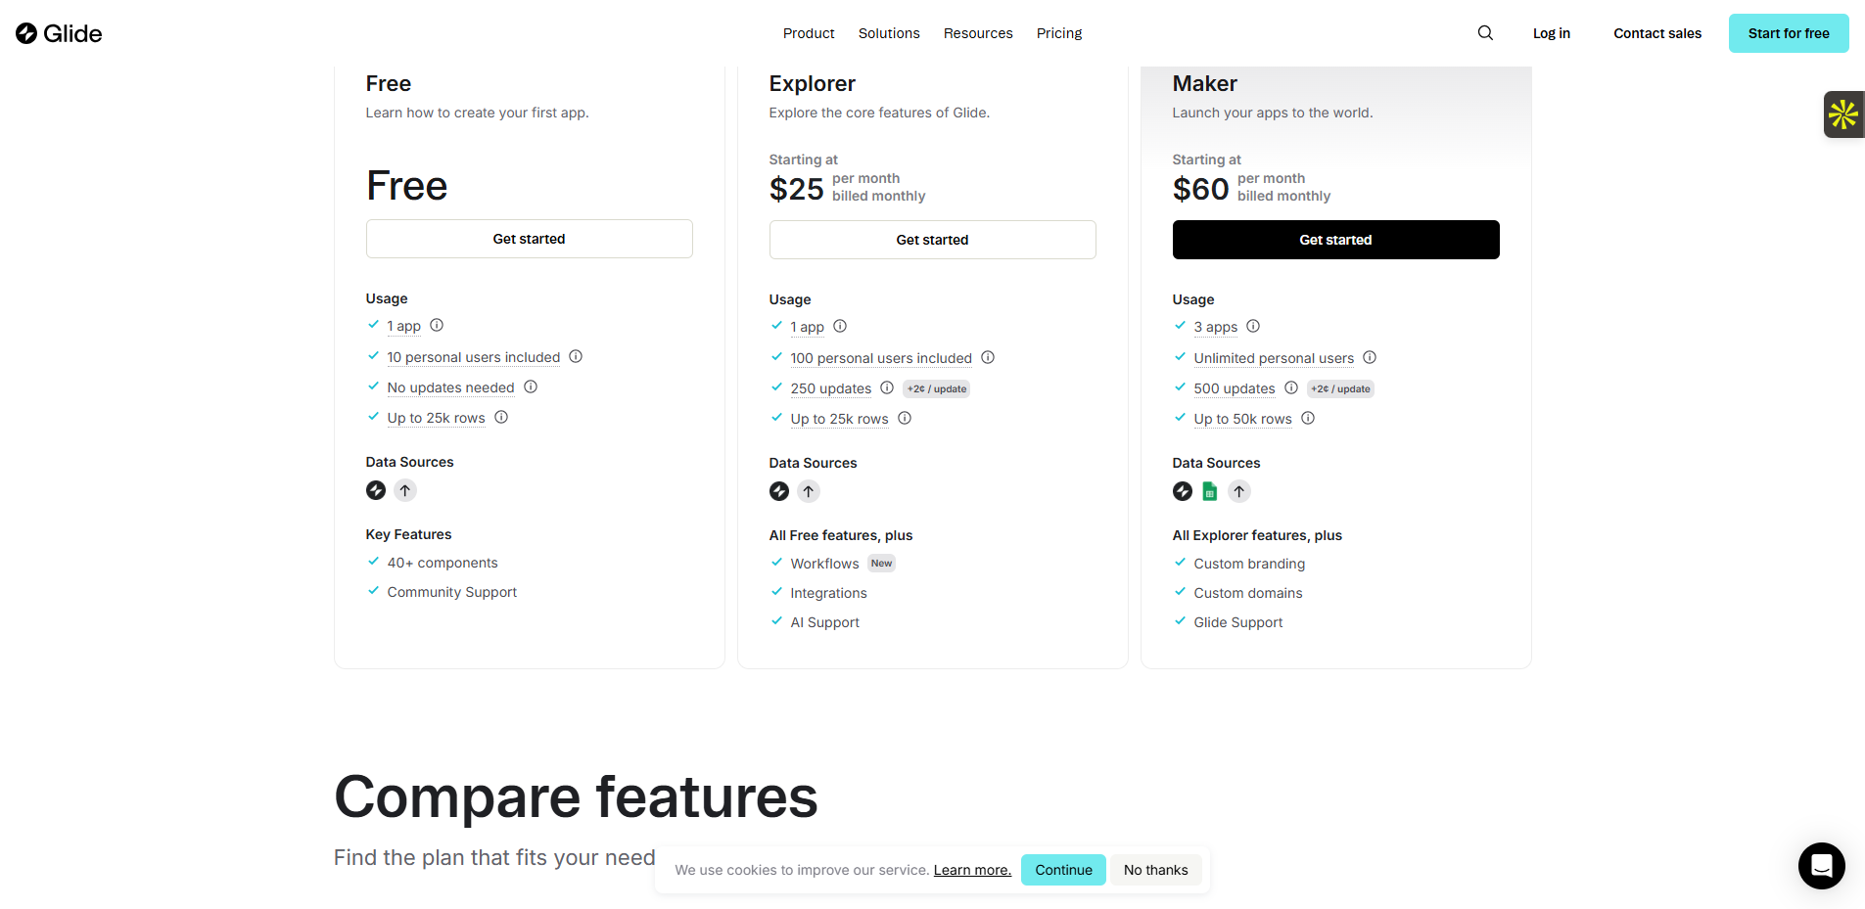Show info for Unlimited personal users
This screenshot has width=1865, height=909.
click(1370, 357)
